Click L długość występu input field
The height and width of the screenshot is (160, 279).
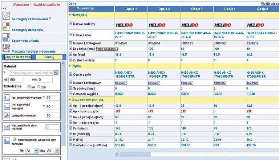[52, 115]
